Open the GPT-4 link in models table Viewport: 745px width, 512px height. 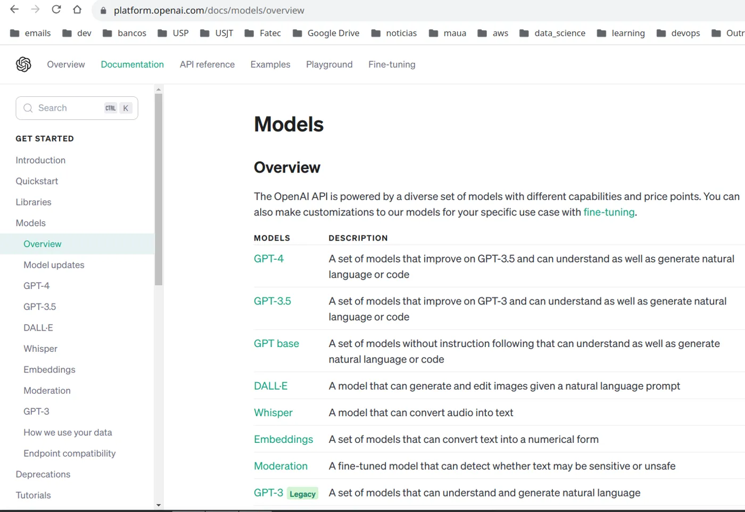269,259
